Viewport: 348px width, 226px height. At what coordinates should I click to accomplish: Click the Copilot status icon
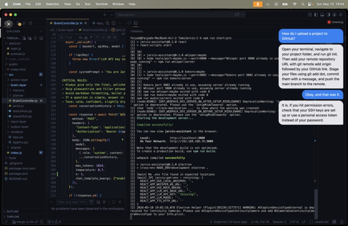pyautogui.click(x=334, y=222)
